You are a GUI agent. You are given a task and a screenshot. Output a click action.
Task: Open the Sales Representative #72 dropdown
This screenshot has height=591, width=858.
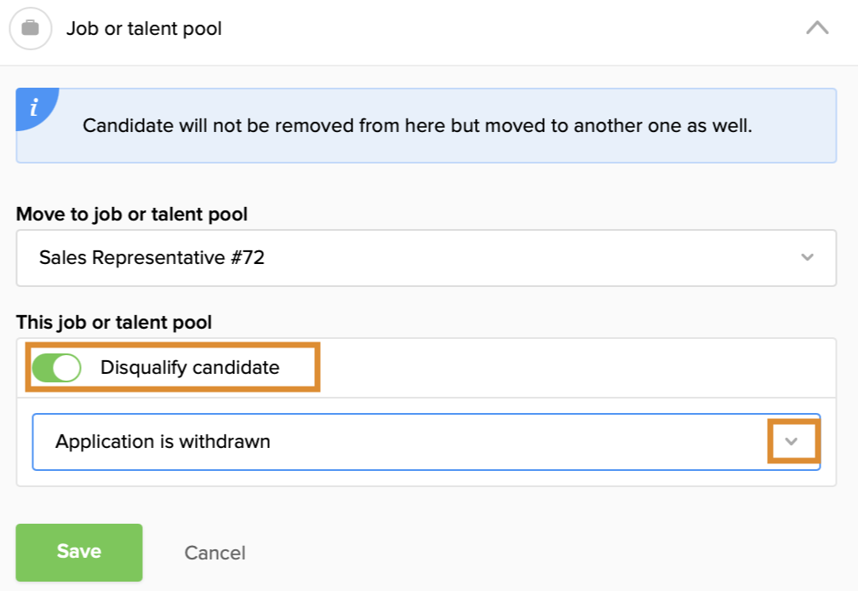[426, 257]
